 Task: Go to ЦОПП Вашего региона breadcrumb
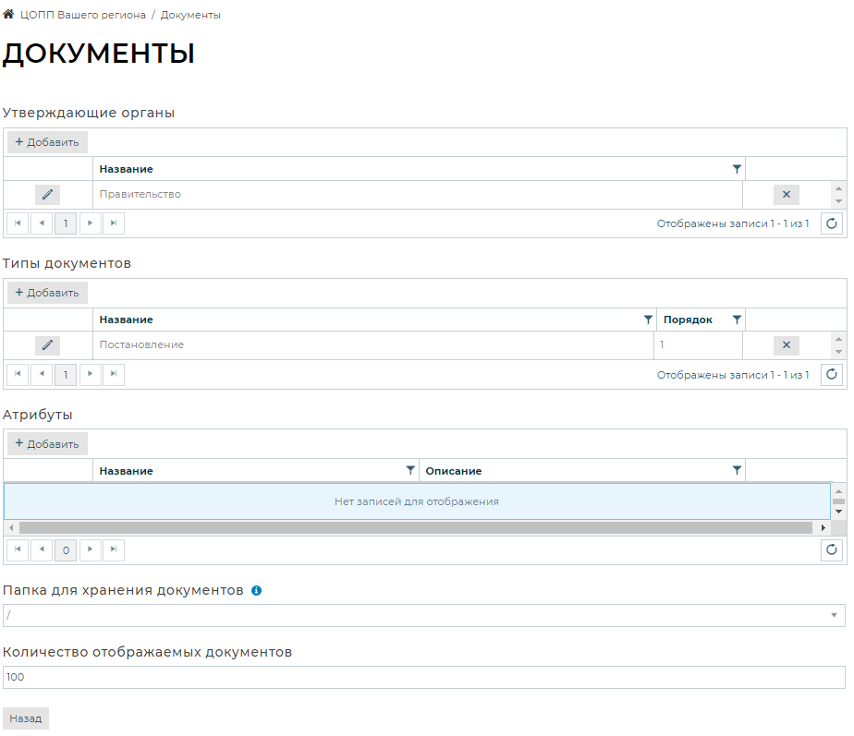(x=82, y=16)
